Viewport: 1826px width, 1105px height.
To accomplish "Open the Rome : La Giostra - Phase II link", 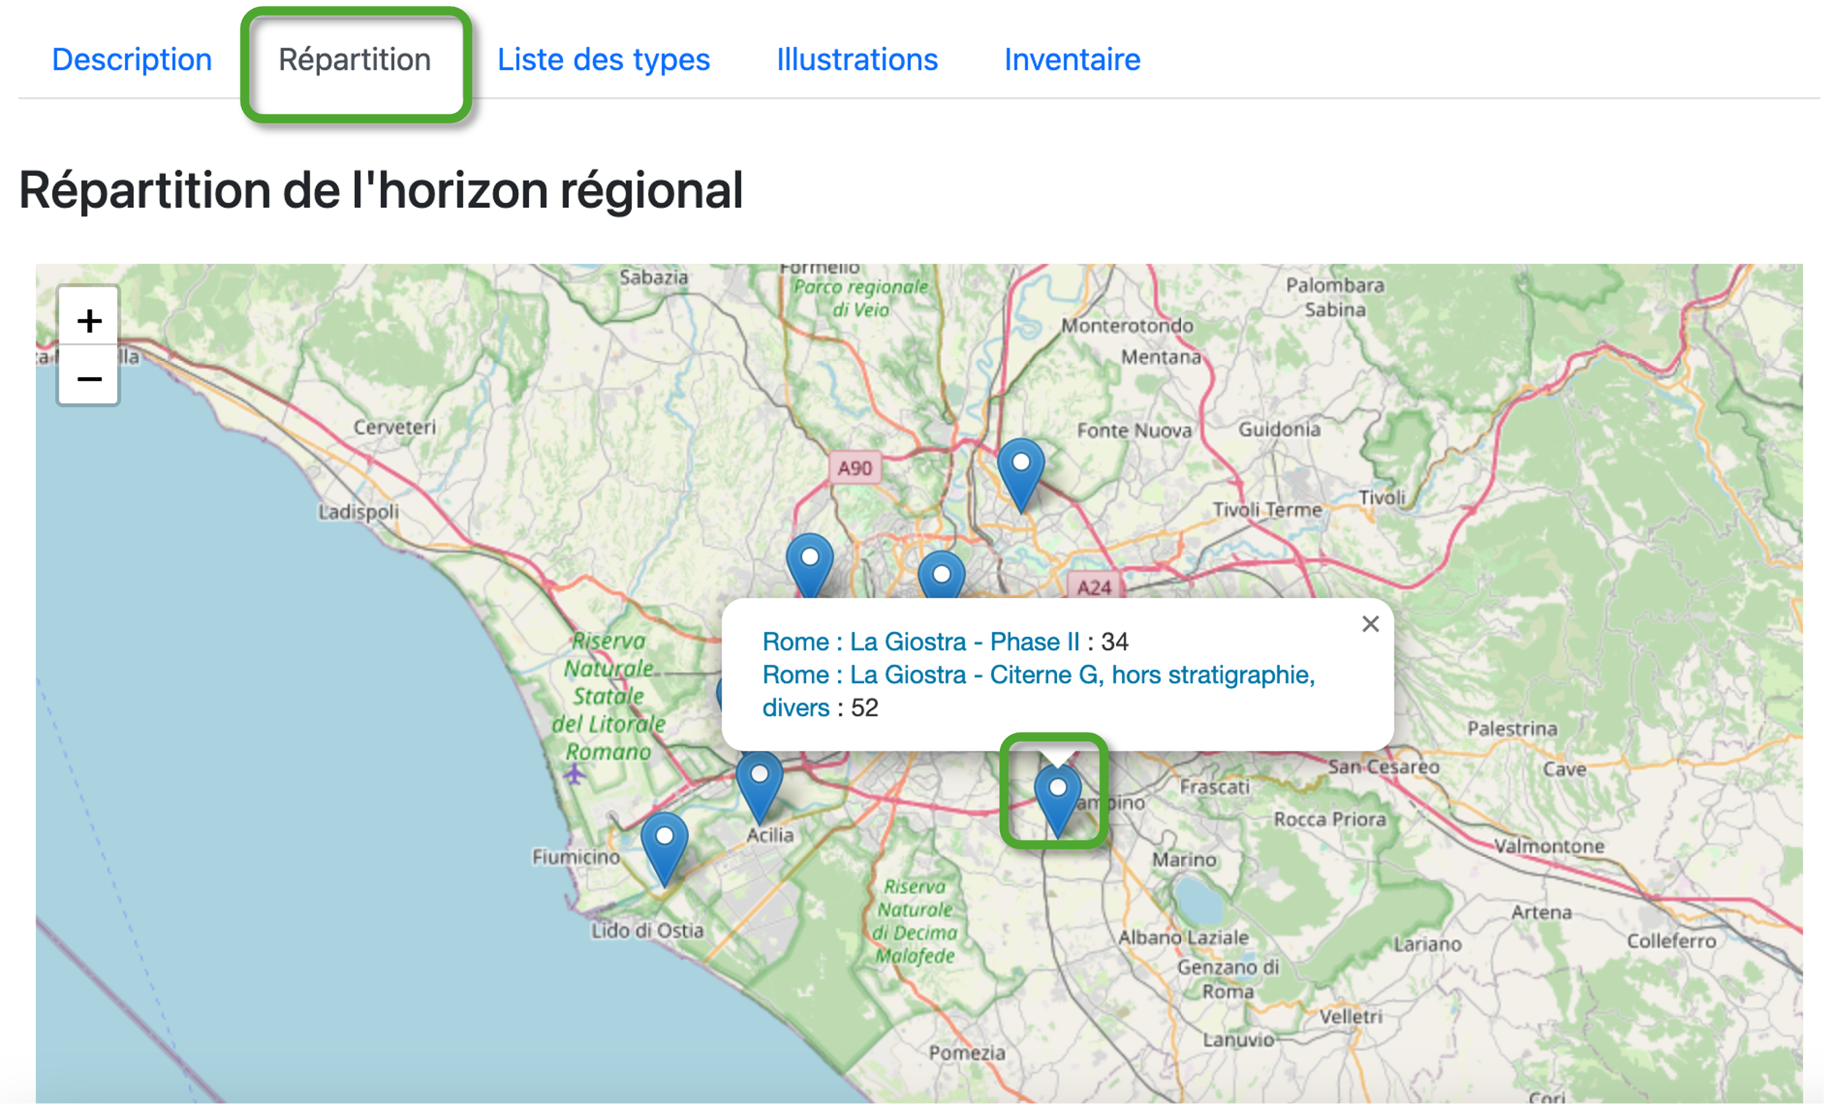I will point(920,641).
